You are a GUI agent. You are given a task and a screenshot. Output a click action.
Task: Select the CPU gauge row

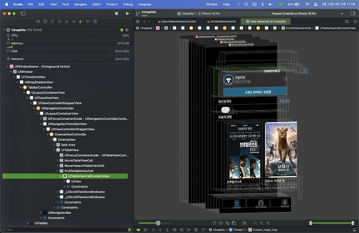[14, 35]
